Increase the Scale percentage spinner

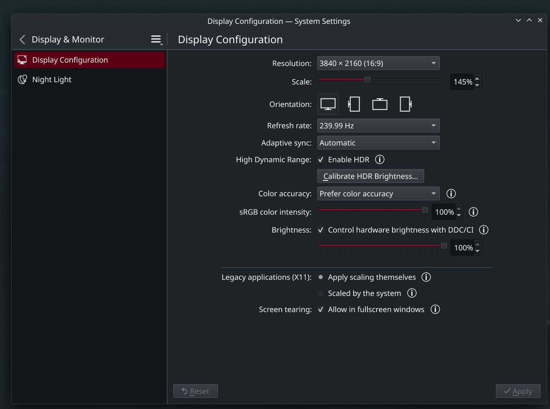click(x=477, y=78)
